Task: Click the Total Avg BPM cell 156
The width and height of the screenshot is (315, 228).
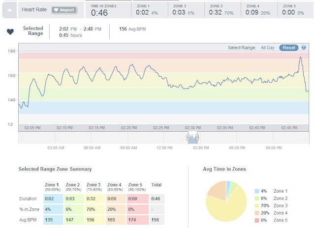Action: coord(157,220)
